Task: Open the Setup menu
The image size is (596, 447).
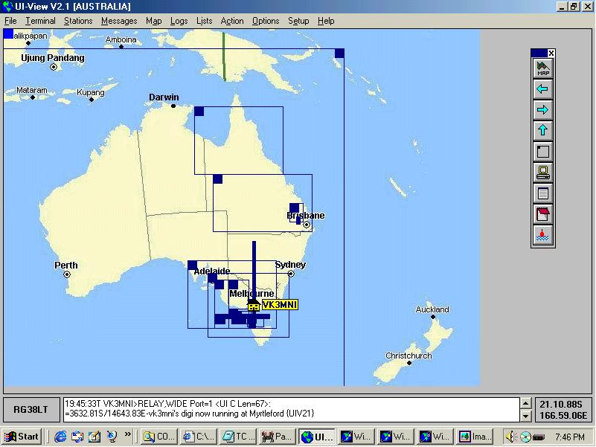Action: click(298, 21)
